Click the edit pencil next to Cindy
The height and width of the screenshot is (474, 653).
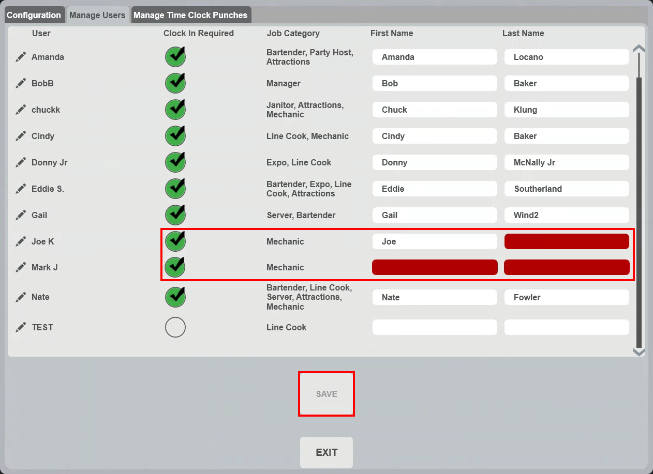(21, 136)
